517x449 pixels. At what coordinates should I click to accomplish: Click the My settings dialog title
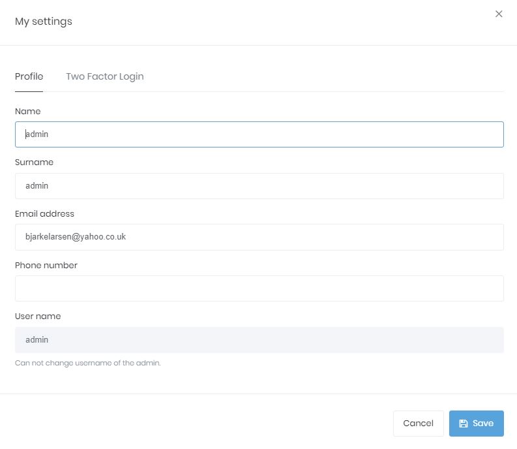pyautogui.click(x=44, y=22)
